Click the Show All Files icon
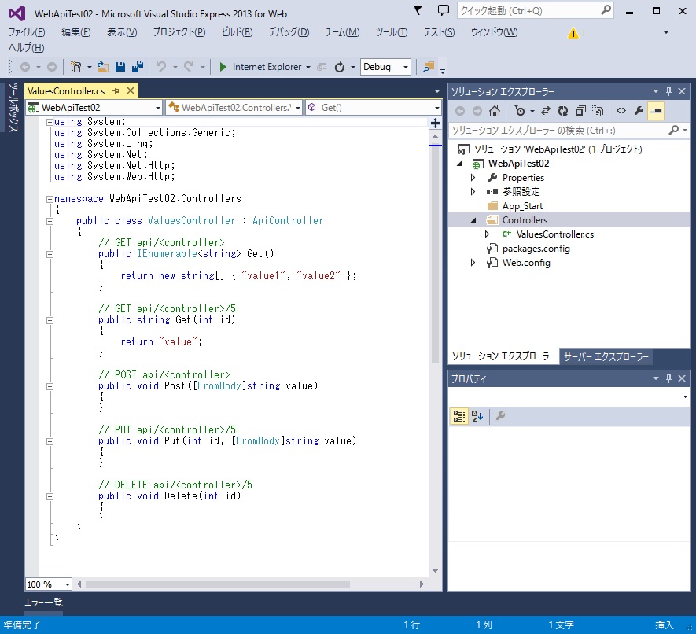The image size is (696, 634). 598,111
